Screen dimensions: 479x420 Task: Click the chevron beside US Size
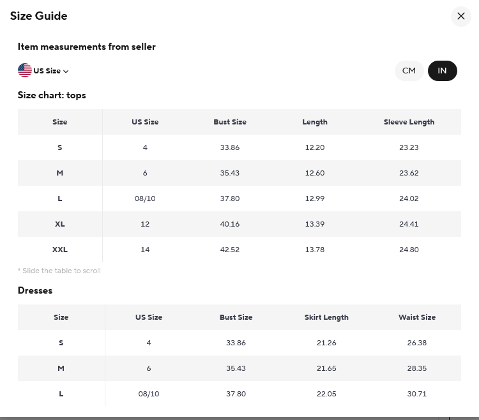[66, 71]
